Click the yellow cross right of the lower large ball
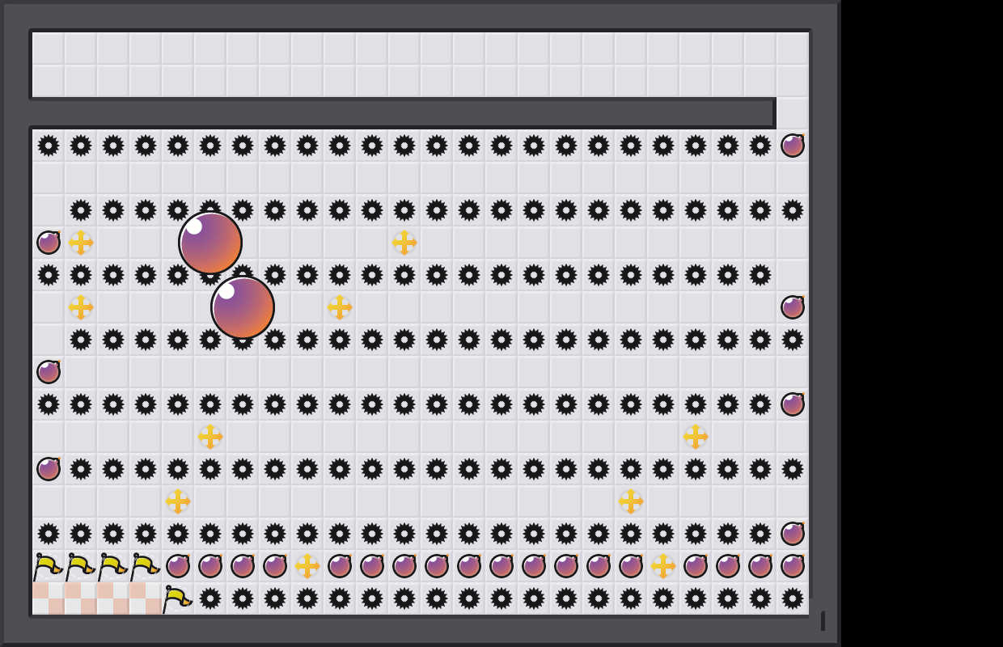1003x647 pixels. coord(340,307)
